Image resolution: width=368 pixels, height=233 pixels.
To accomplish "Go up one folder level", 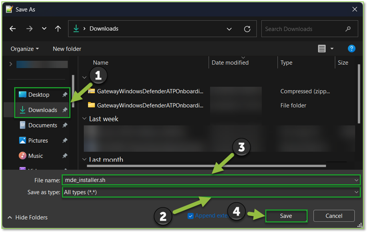I will tap(58, 29).
